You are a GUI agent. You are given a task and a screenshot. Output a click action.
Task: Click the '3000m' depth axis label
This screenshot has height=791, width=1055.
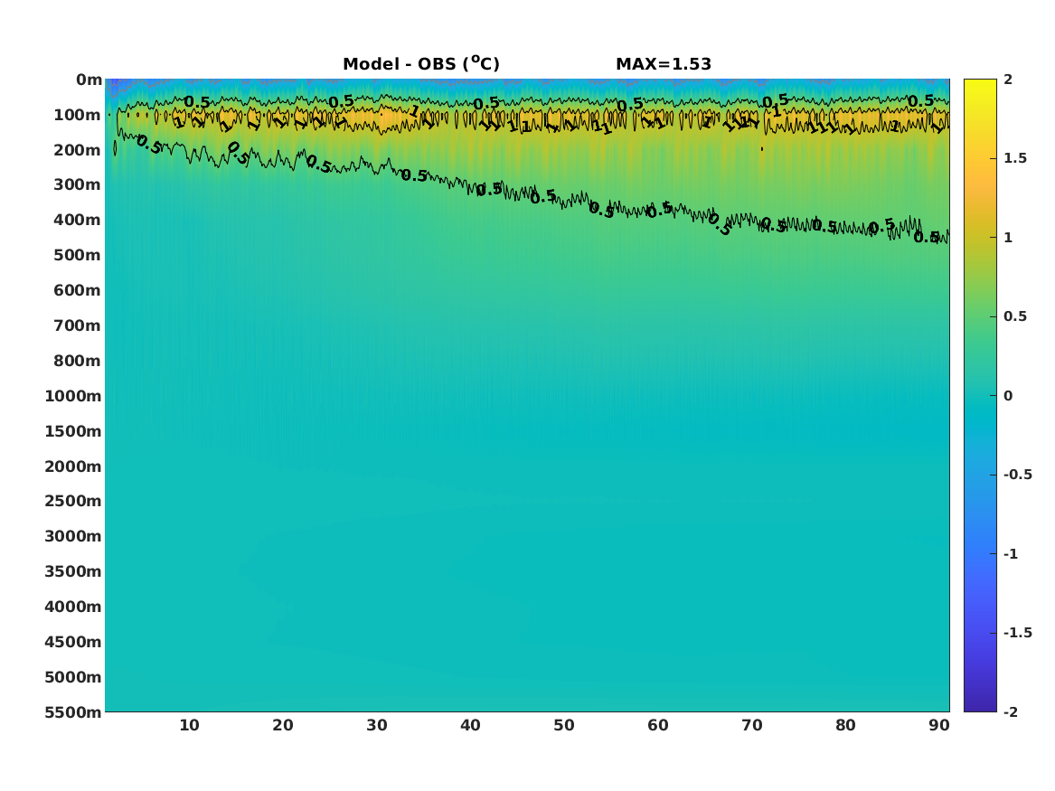73,536
